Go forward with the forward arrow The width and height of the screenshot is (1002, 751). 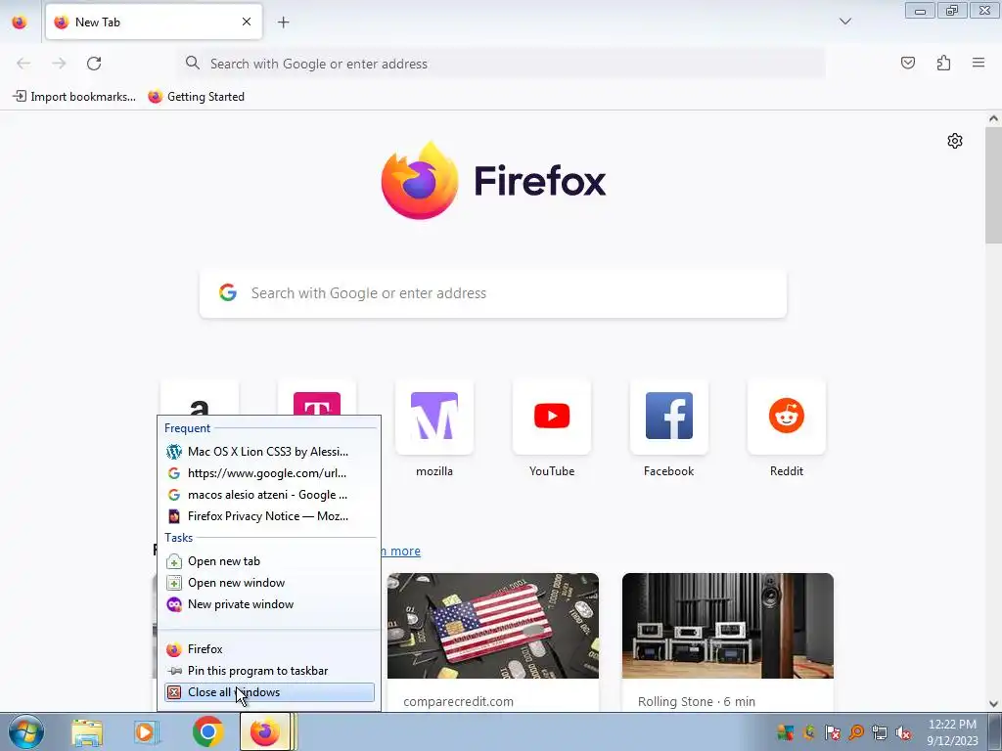coord(59,64)
